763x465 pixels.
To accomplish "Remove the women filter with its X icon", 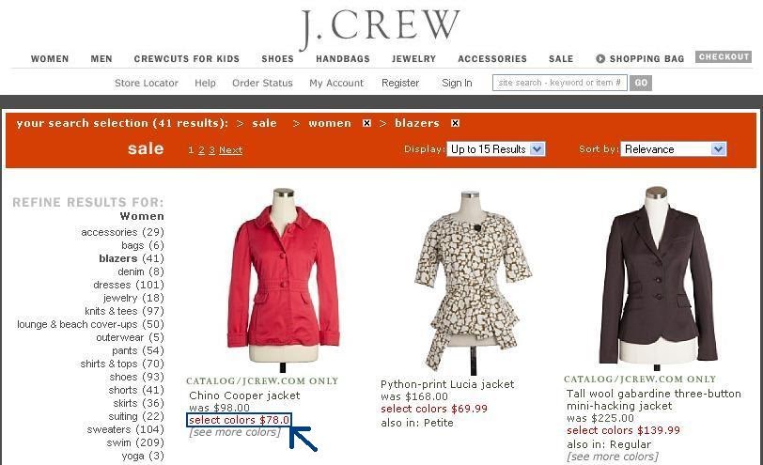I will (366, 123).
